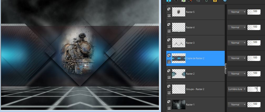Toggle visibility of Raster 3 layer

click(x=169, y=46)
